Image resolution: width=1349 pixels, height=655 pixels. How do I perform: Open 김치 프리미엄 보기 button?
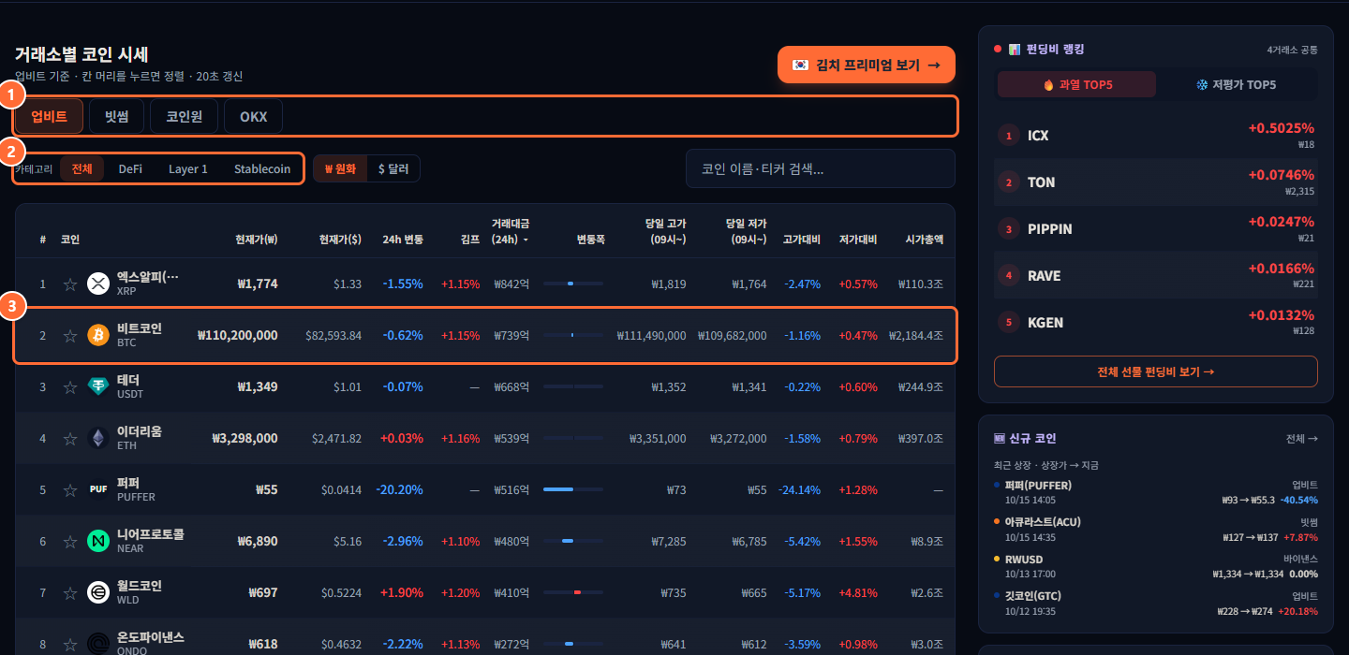867,65
